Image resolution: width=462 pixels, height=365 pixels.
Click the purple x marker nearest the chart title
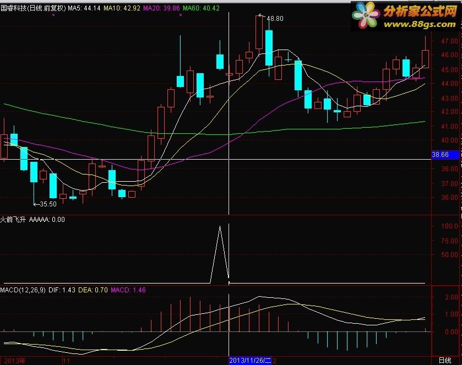point(53,15)
